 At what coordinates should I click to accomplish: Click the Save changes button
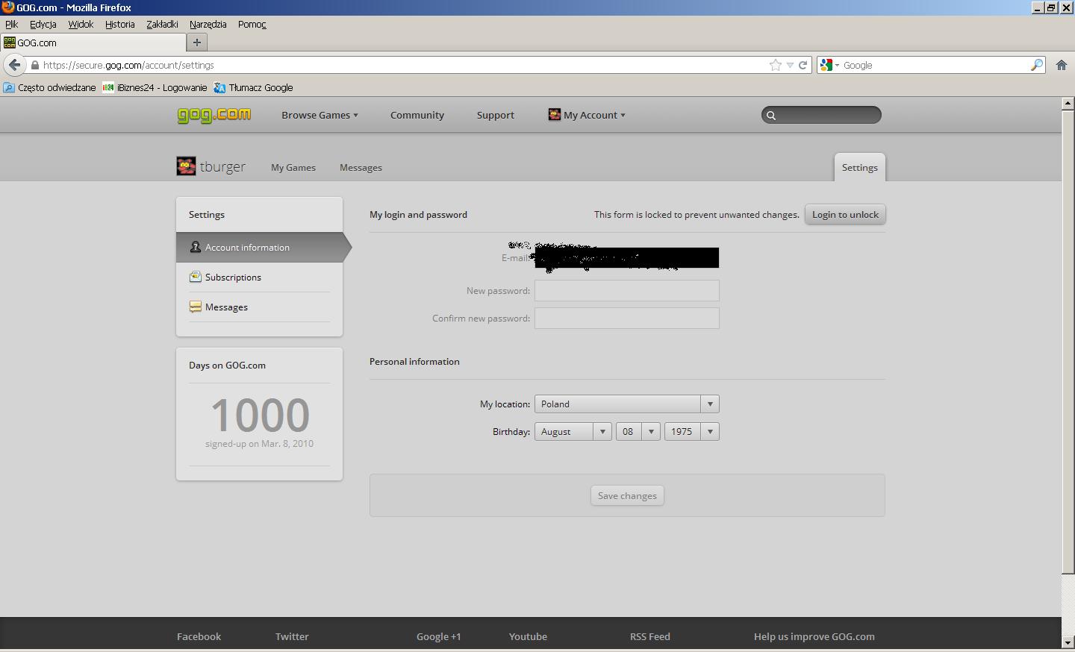point(627,495)
